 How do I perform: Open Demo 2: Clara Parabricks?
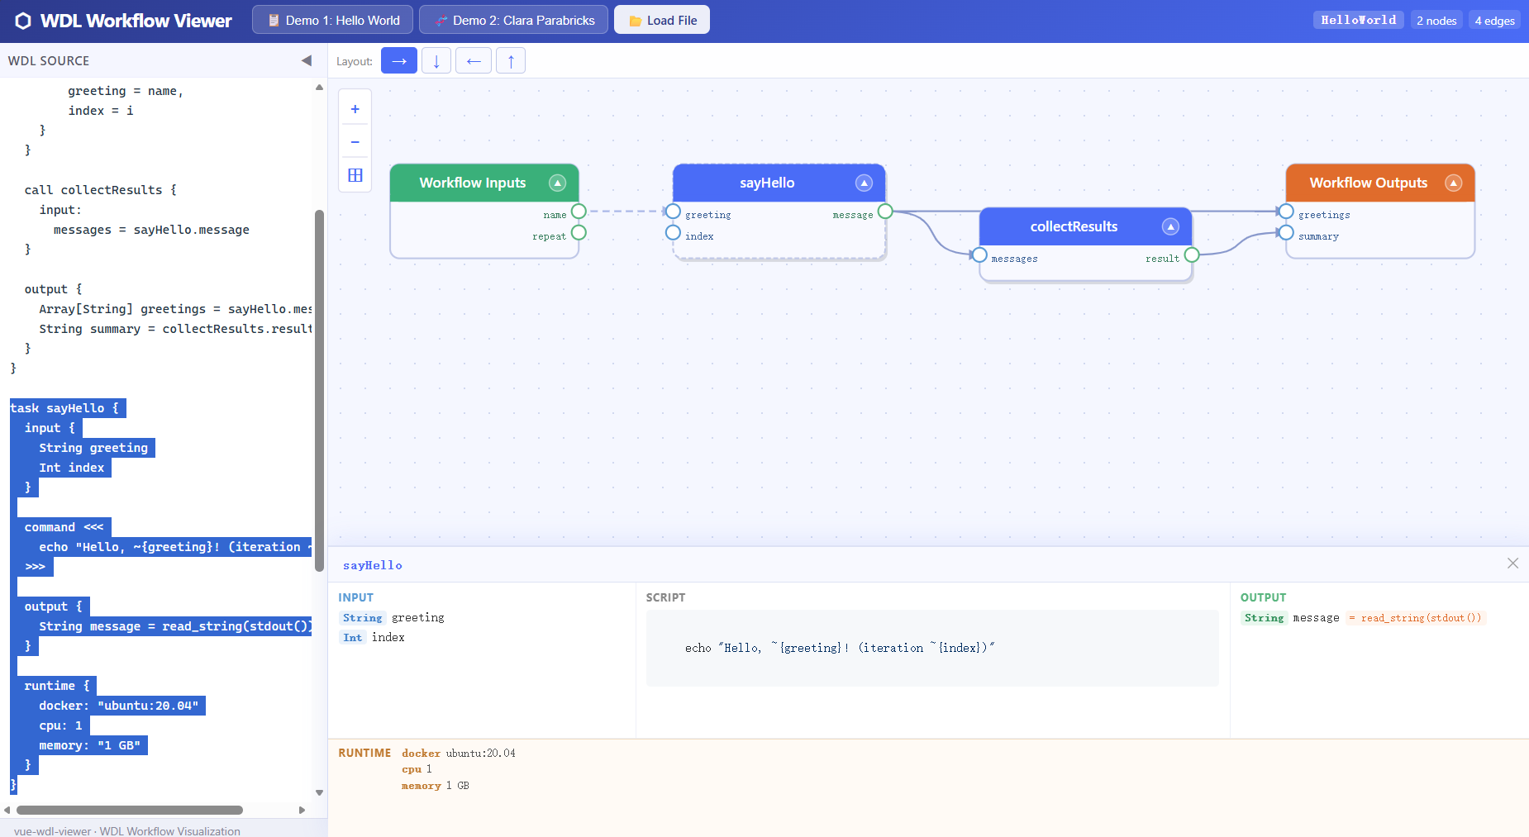pos(513,20)
